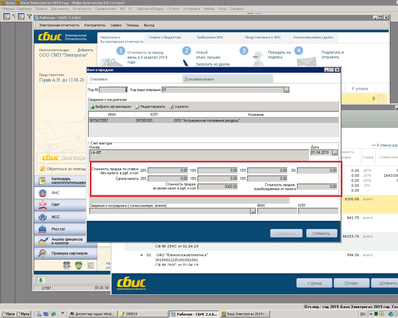Click the ФНС emblem icon in sidebar
The height and width of the screenshot is (318, 398).
(x=43, y=193)
